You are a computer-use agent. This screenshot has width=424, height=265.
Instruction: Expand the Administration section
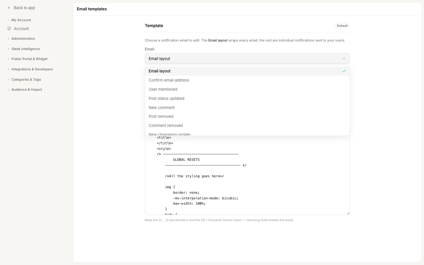coord(23,39)
